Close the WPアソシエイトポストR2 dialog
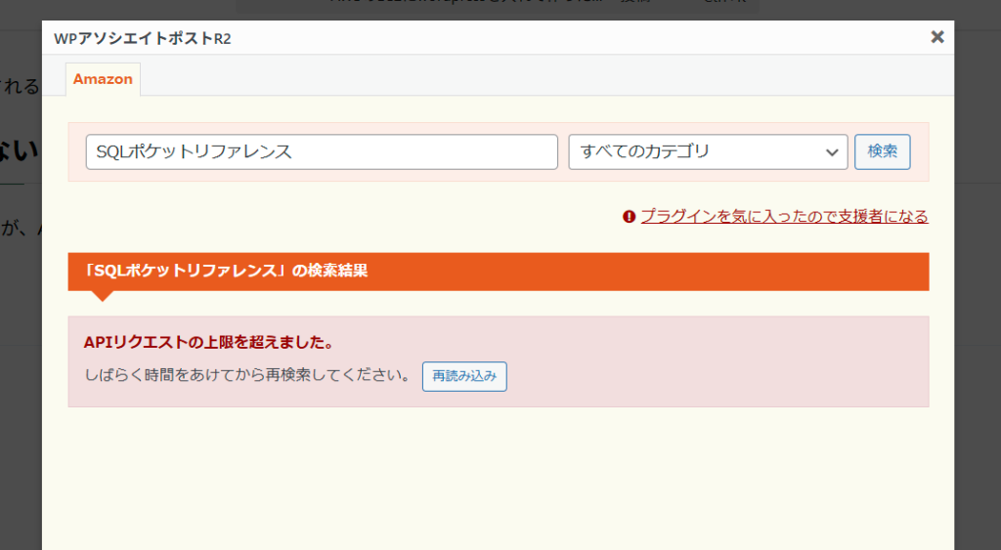The width and height of the screenshot is (1001, 550). point(937,37)
